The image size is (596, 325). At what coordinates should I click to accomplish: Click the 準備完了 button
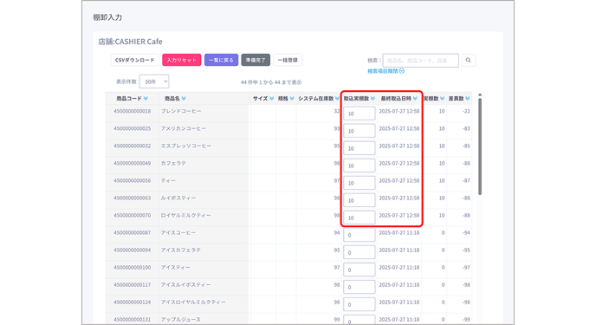point(256,60)
